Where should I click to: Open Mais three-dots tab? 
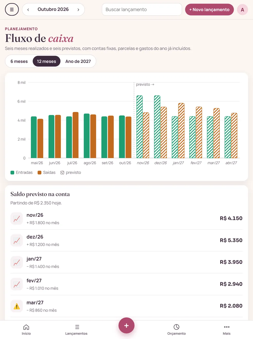pos(227,330)
